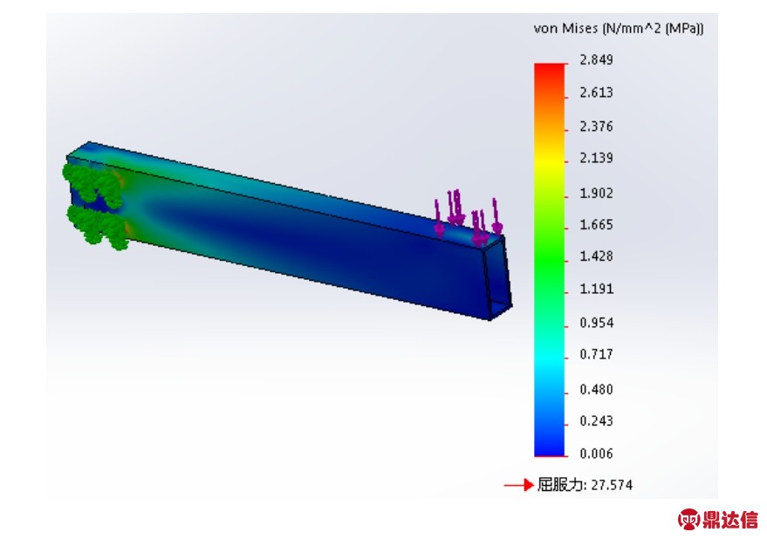Click the open hollow end face of the beam

pos(498,278)
